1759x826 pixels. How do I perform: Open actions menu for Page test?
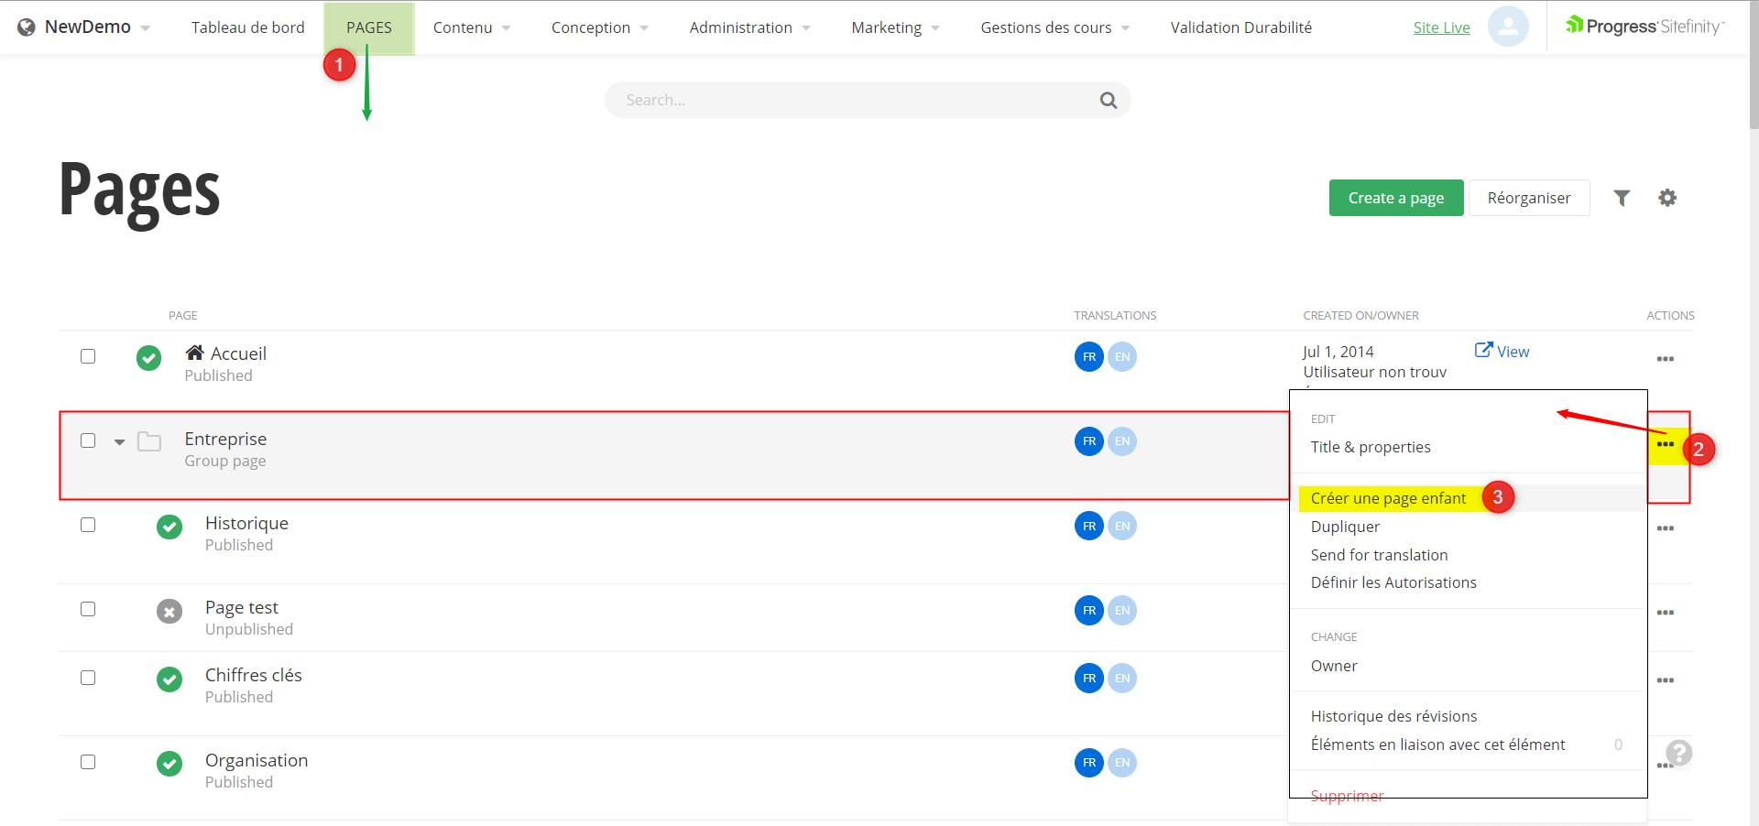point(1665,613)
